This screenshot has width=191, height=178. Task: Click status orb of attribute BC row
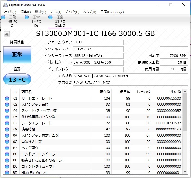(7, 166)
